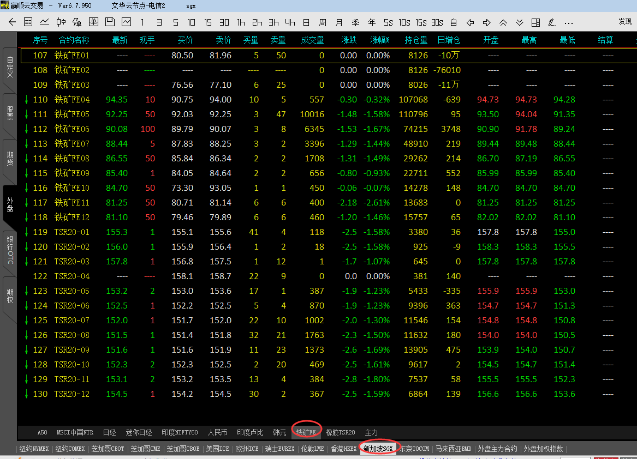Select the 1h period button
The image size is (637, 459).
click(x=241, y=22)
